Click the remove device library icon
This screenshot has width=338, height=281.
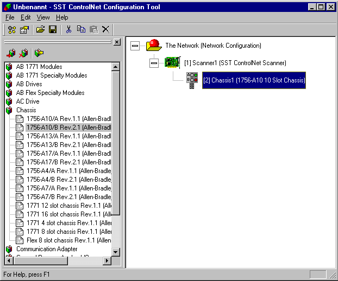[23, 53]
